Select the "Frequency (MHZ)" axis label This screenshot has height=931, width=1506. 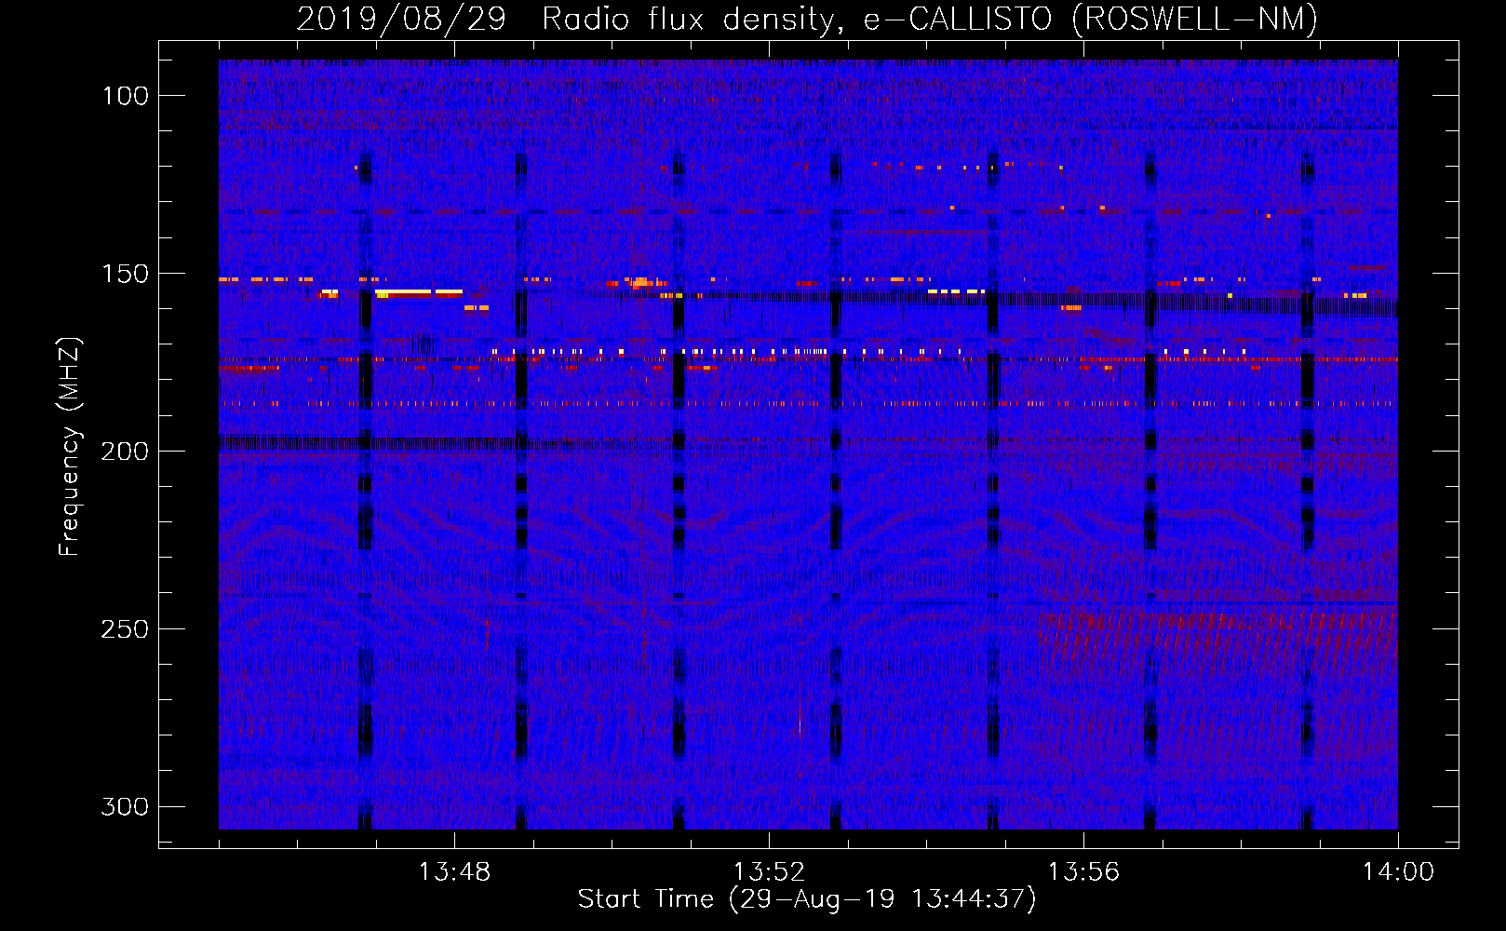[70, 447]
